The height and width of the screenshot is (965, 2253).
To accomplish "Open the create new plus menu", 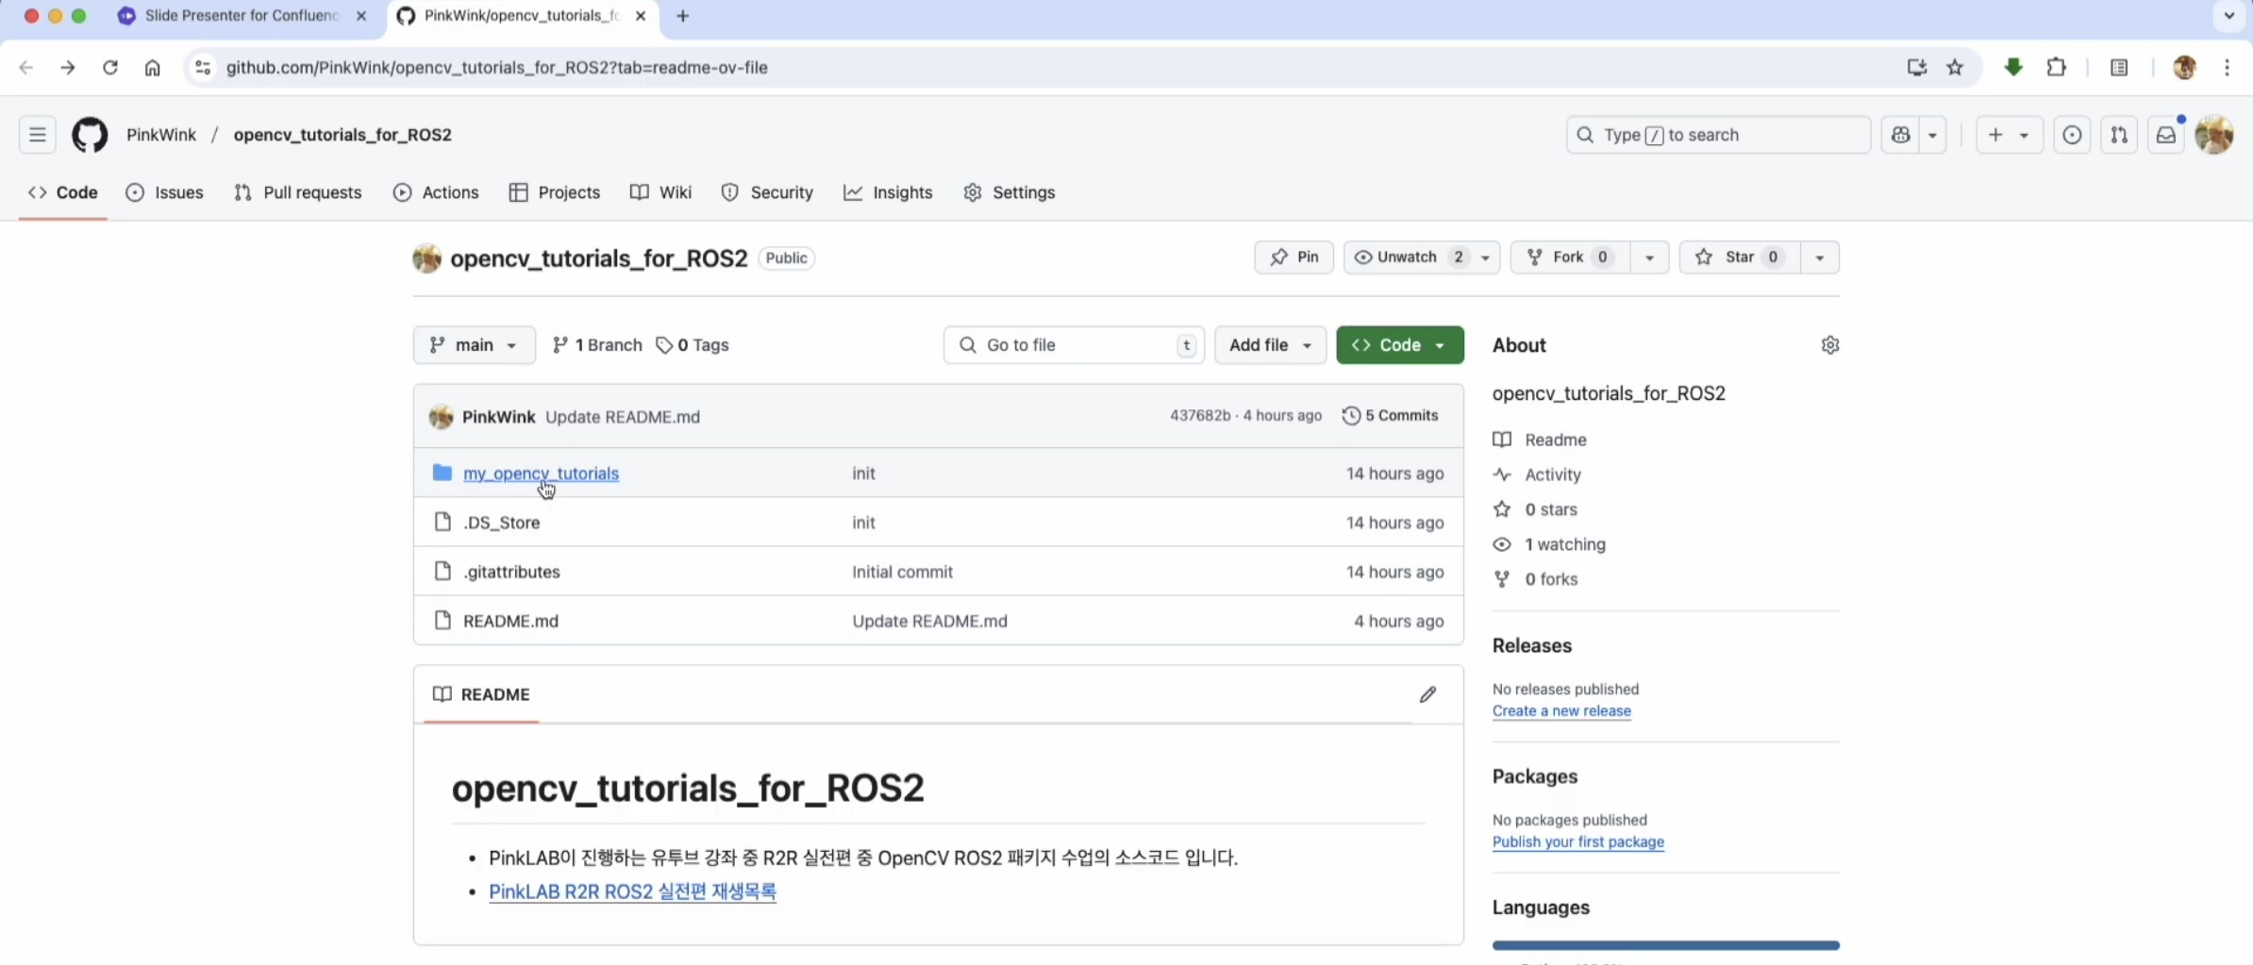I will (2009, 135).
